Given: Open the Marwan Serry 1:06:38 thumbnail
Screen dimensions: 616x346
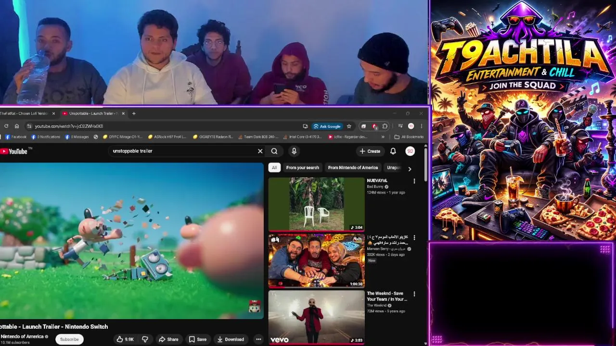Looking at the screenshot, I should (x=317, y=260).
